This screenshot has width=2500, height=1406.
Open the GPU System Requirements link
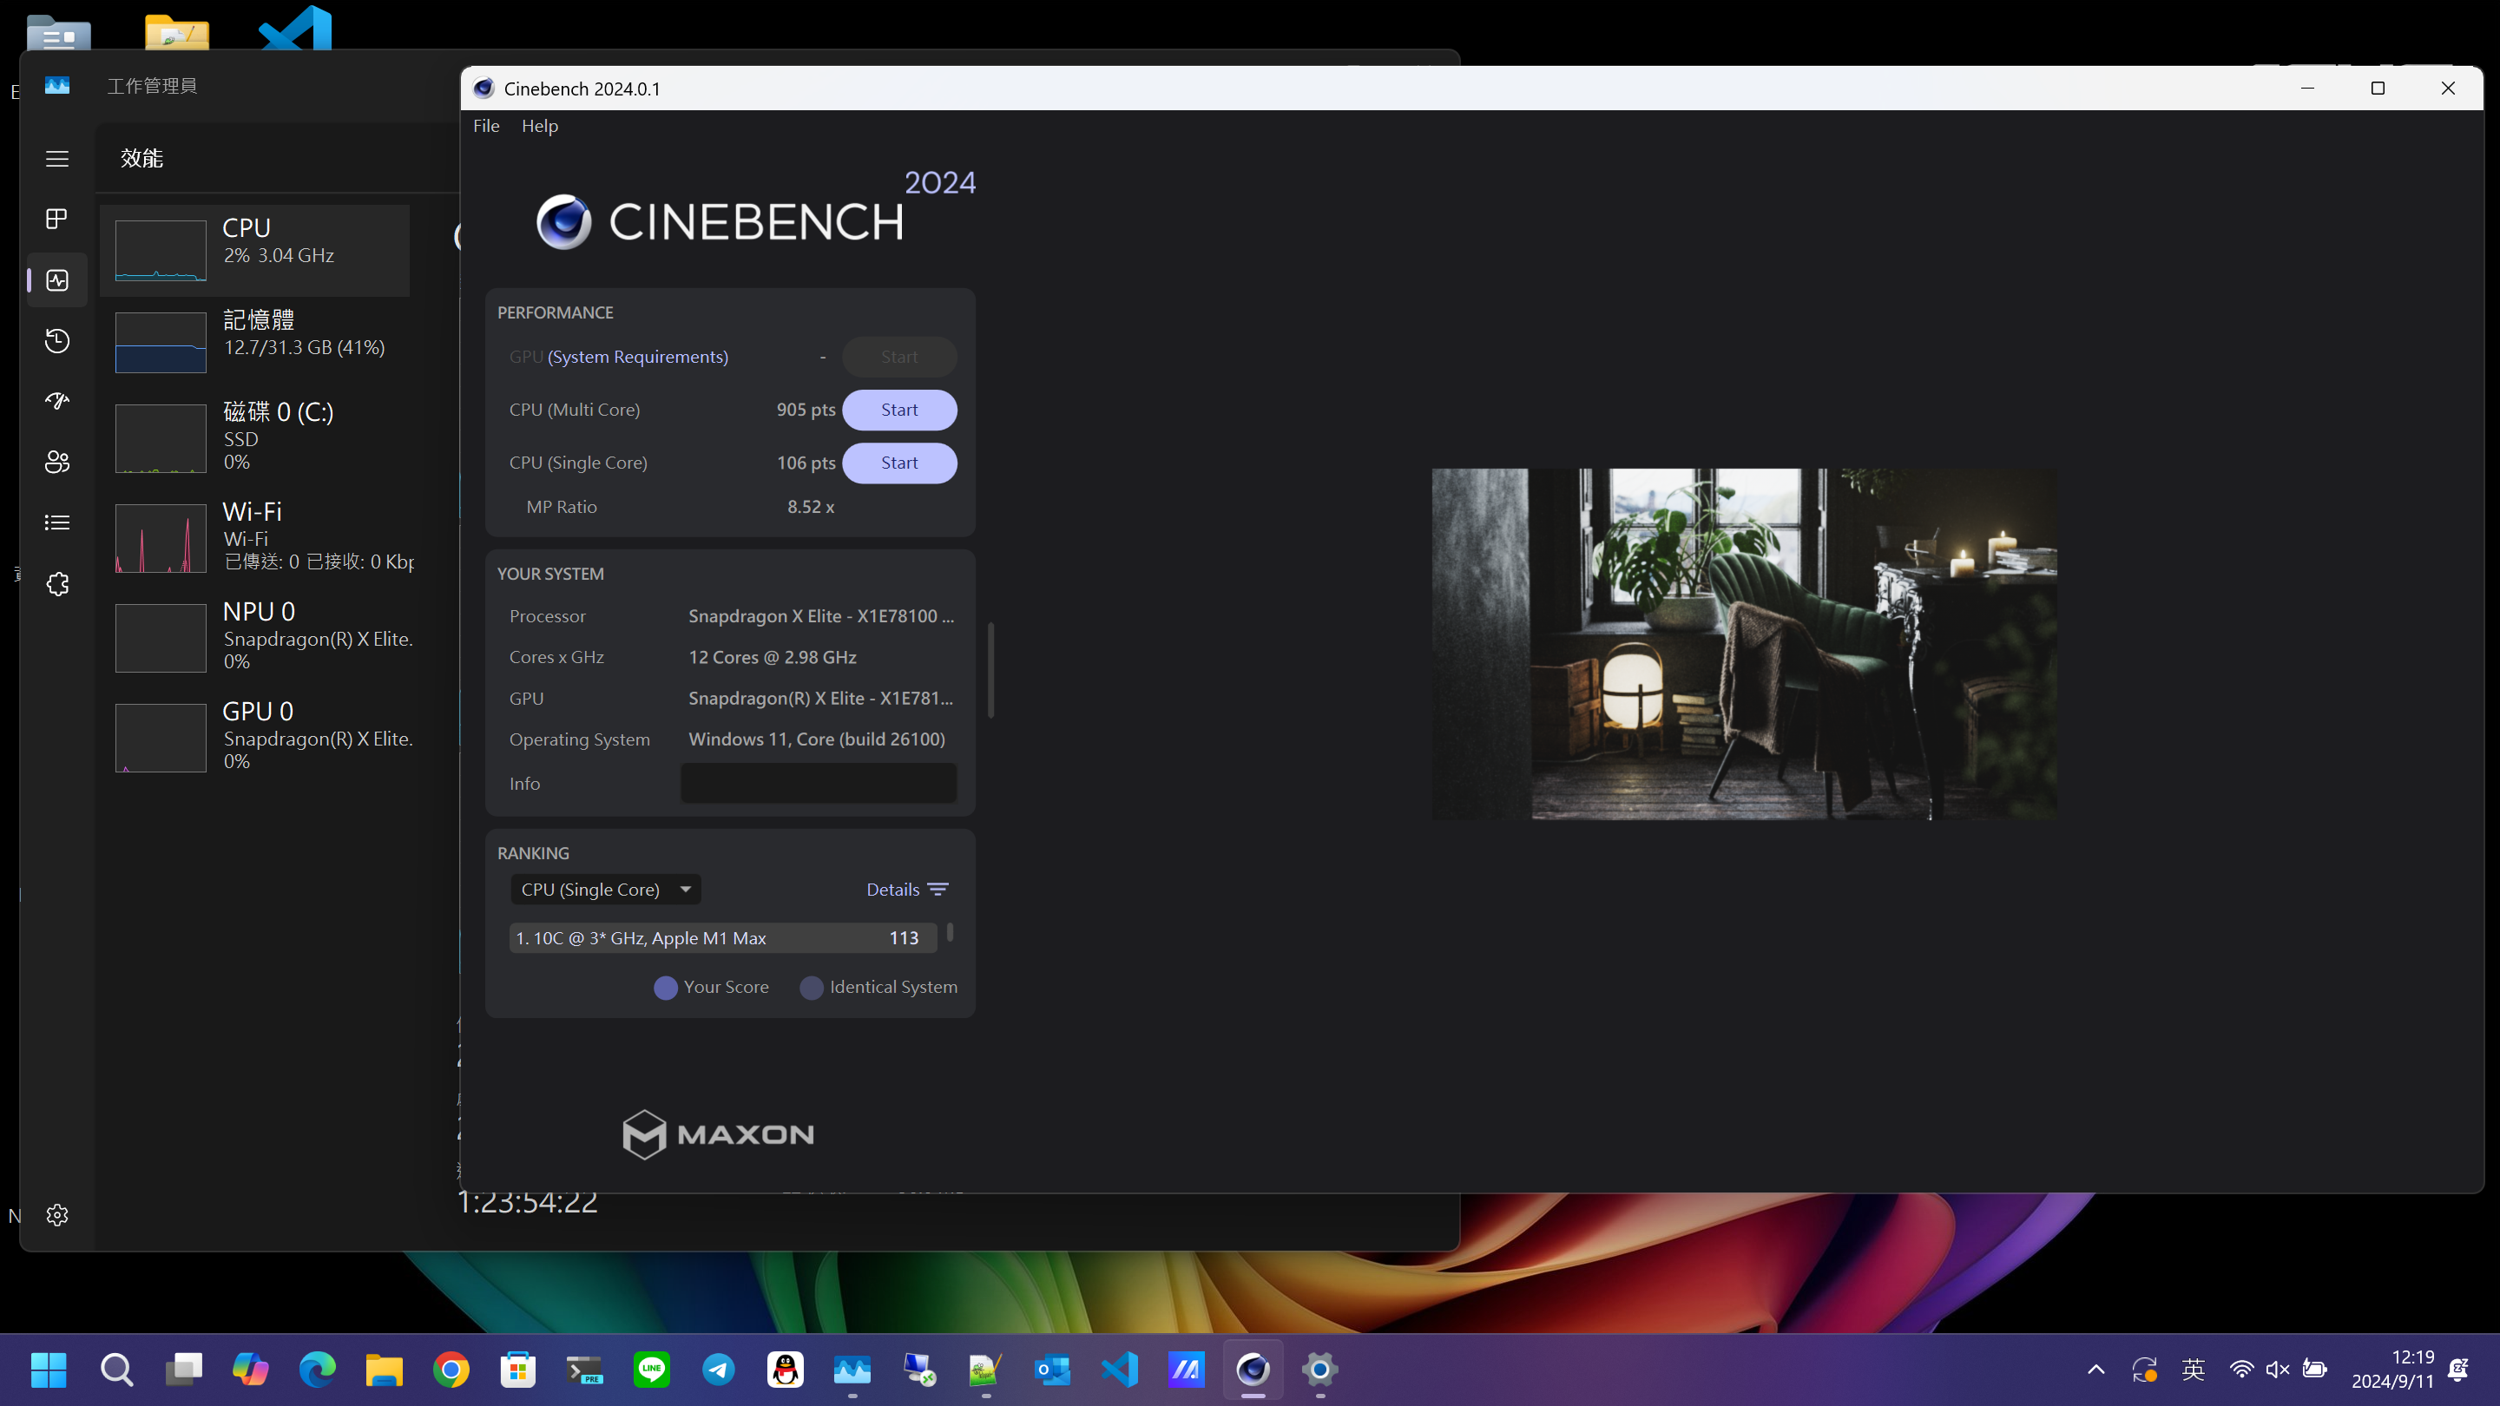click(638, 357)
